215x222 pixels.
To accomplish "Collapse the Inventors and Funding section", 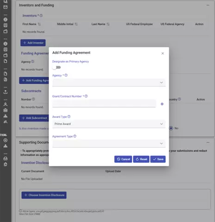I will tap(208, 5).
